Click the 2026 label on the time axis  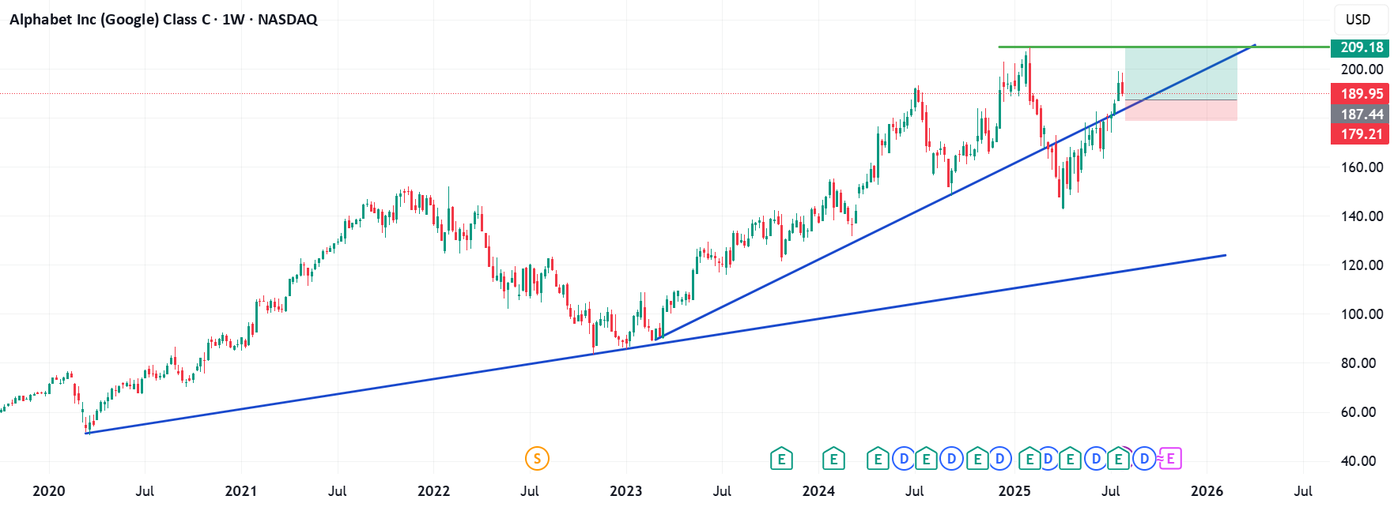pos(1207,491)
